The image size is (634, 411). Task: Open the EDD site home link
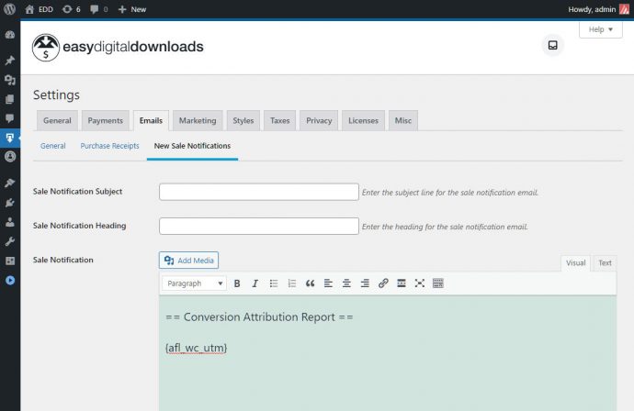(x=40, y=9)
